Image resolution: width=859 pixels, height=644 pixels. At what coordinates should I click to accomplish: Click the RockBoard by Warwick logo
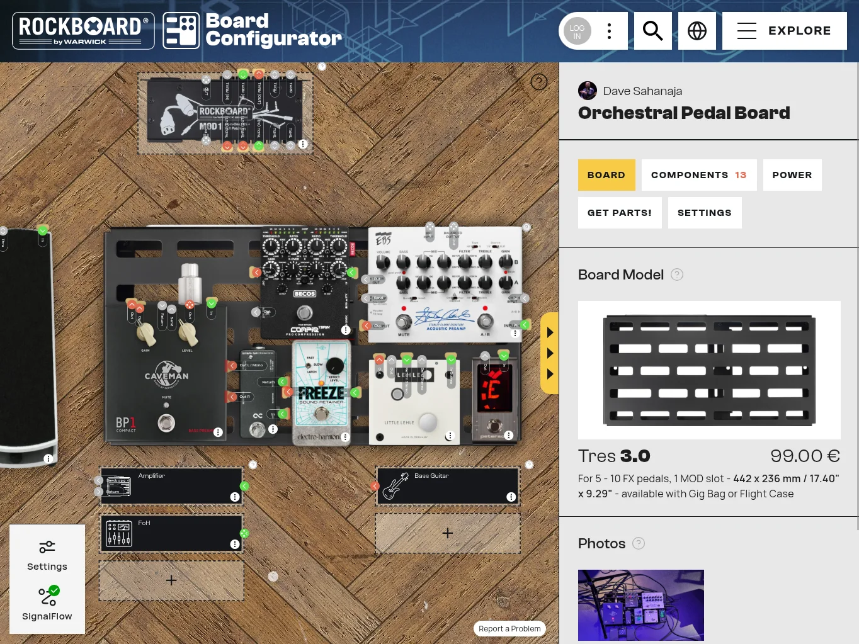point(83,31)
